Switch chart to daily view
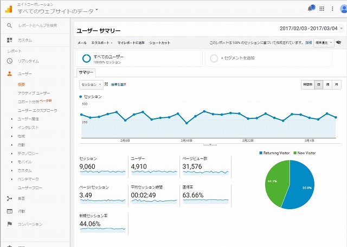Image resolution: width=347 pixels, height=247 pixels. point(319,85)
